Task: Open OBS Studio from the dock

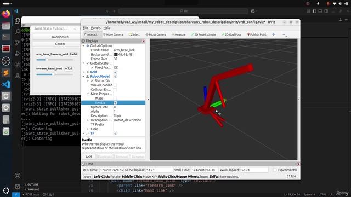Action: [6, 61]
